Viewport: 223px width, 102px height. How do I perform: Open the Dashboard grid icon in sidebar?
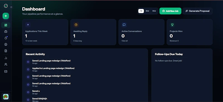(x=6, y=25)
